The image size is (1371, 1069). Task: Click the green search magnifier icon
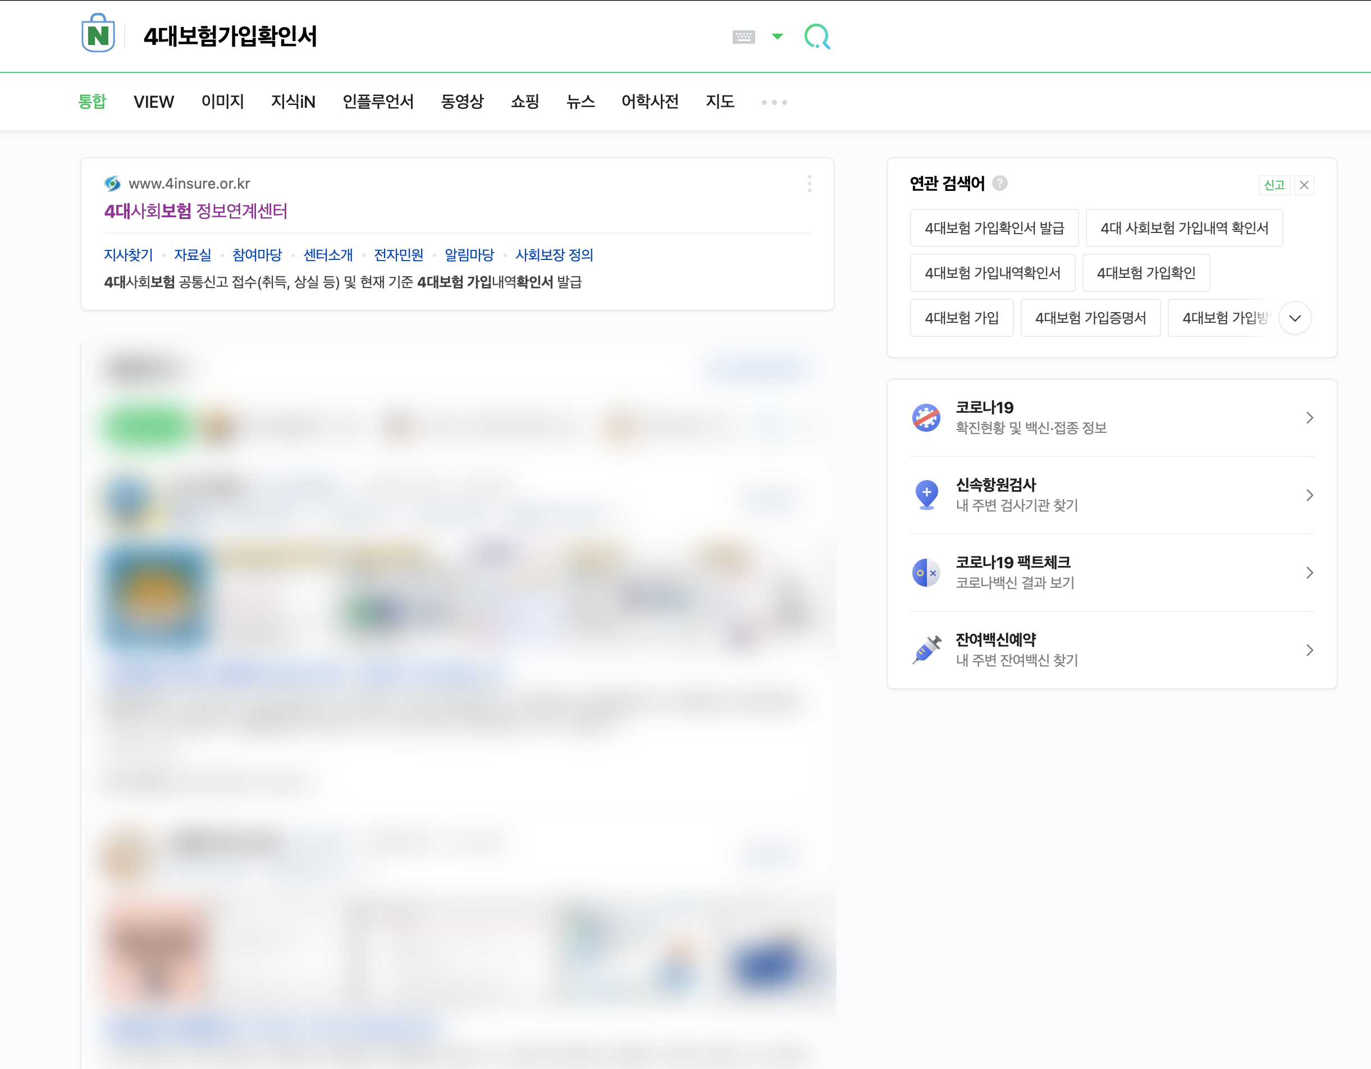tap(817, 36)
